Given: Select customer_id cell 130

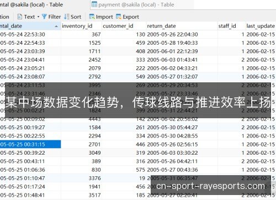Looking at the screenshot, I should click(124, 34).
